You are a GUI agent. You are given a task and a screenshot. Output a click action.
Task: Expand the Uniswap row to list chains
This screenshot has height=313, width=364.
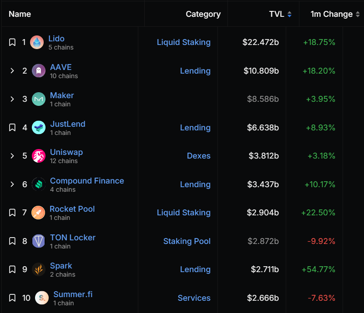pos(12,155)
